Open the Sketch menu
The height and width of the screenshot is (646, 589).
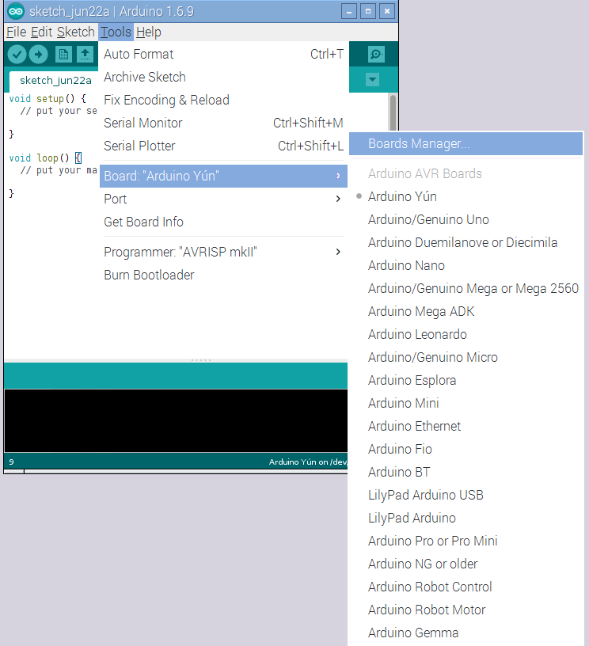76,32
